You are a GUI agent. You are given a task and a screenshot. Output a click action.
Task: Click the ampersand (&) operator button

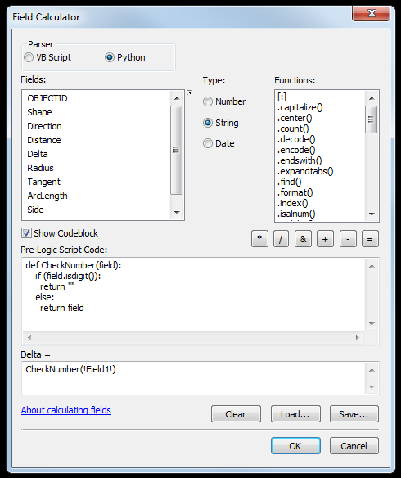click(x=303, y=239)
